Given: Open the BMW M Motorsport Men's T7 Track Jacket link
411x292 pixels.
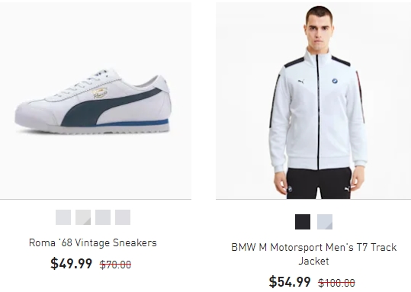Looking at the screenshot, I should click(313, 254).
